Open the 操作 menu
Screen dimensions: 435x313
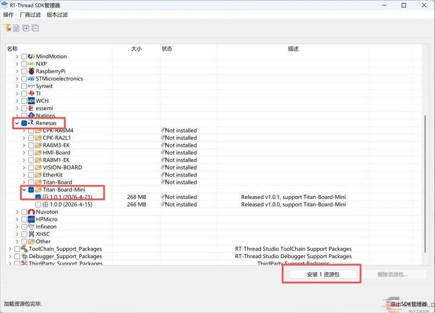8,15
